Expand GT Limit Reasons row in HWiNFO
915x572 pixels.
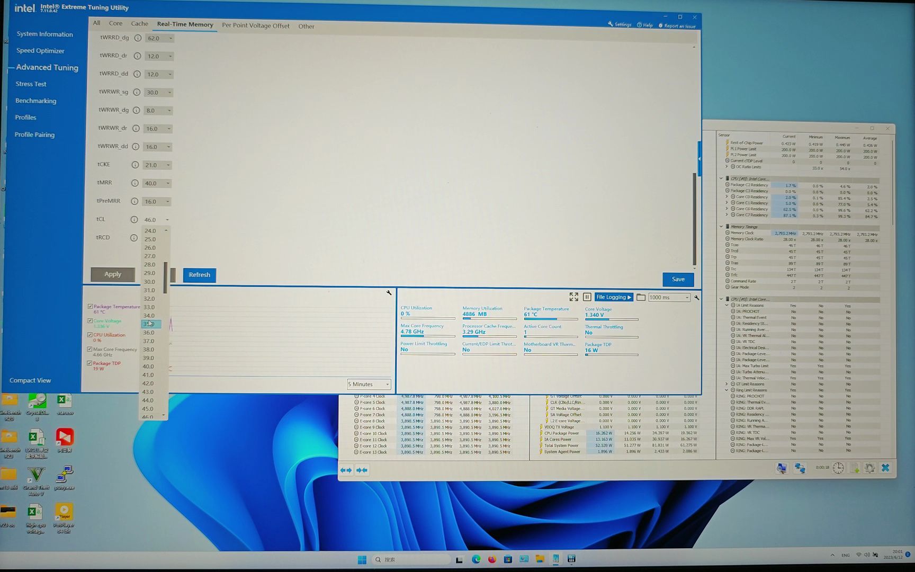[x=726, y=384]
